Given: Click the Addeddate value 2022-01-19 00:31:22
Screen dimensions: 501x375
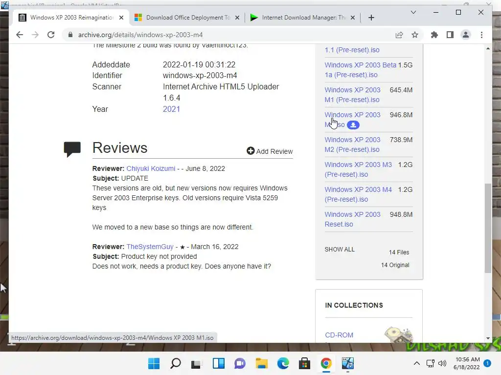Looking at the screenshot, I should coord(199,65).
